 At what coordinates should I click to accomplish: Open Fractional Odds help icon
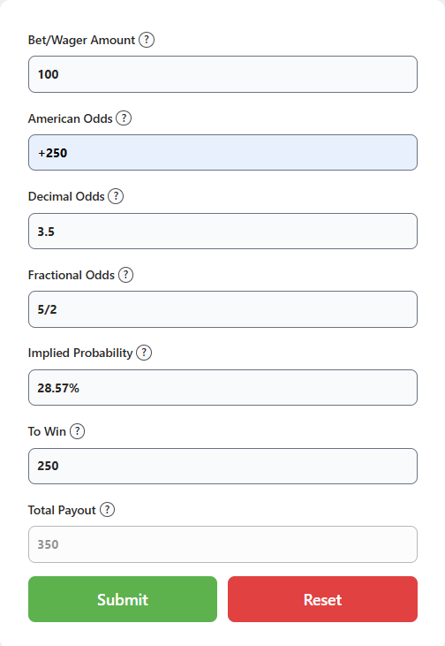coord(125,275)
